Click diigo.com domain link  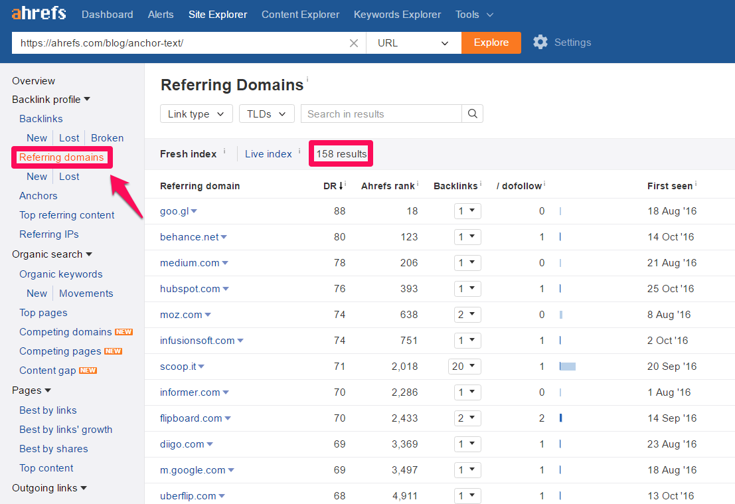coord(182,444)
